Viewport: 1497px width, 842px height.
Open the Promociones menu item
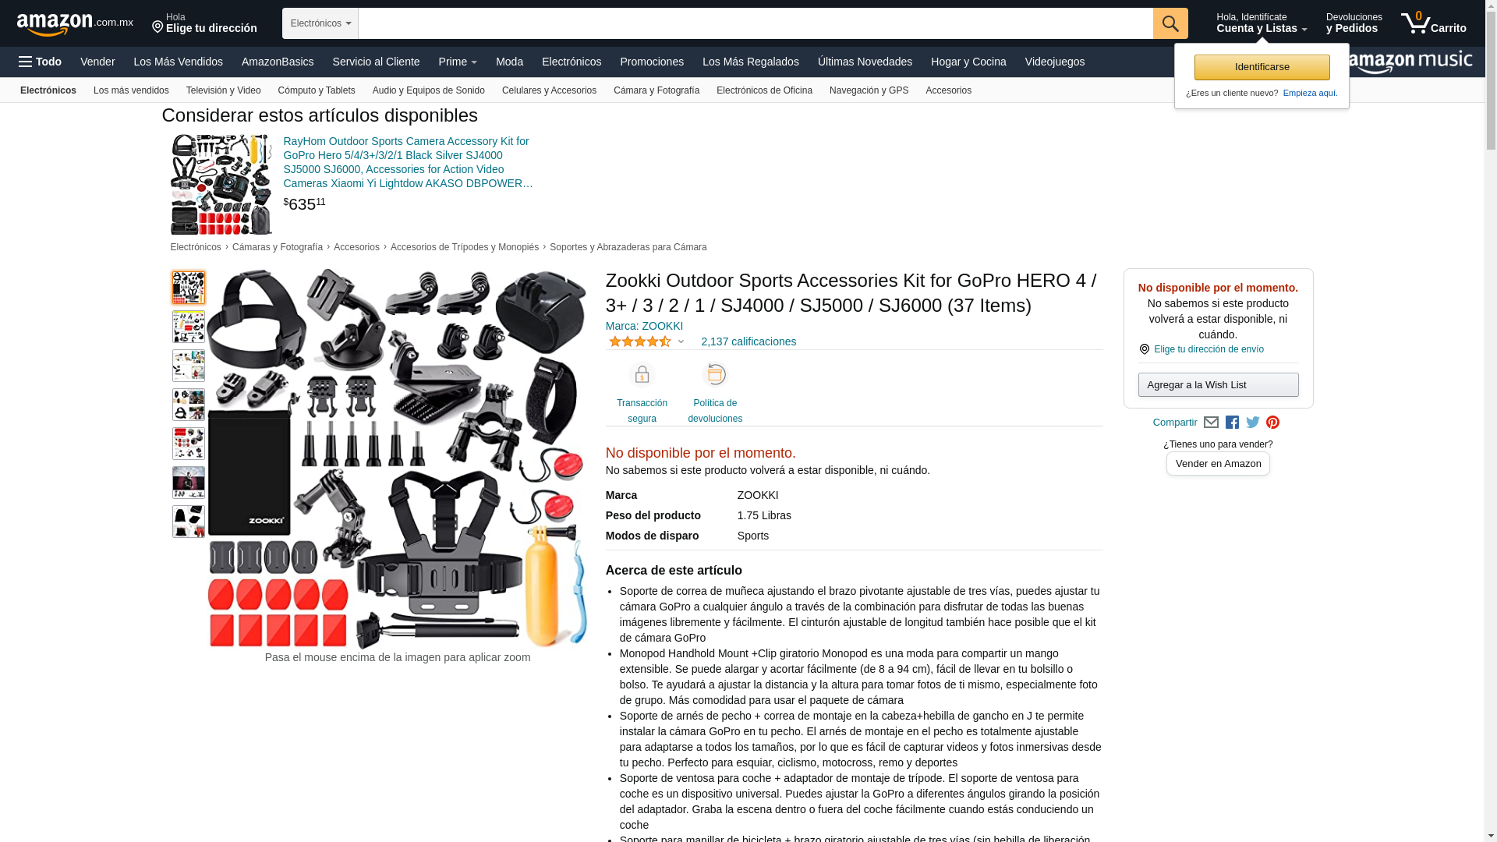pos(652,62)
